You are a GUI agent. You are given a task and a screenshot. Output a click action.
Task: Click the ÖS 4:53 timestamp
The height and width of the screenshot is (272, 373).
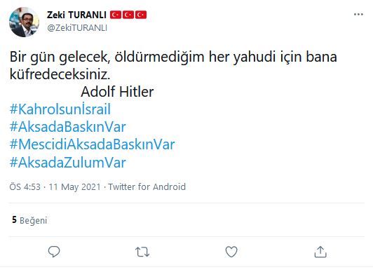[x=25, y=187]
